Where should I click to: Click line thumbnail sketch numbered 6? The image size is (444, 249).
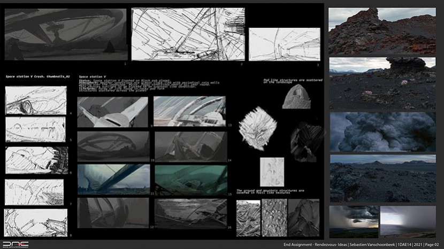tap(35, 160)
